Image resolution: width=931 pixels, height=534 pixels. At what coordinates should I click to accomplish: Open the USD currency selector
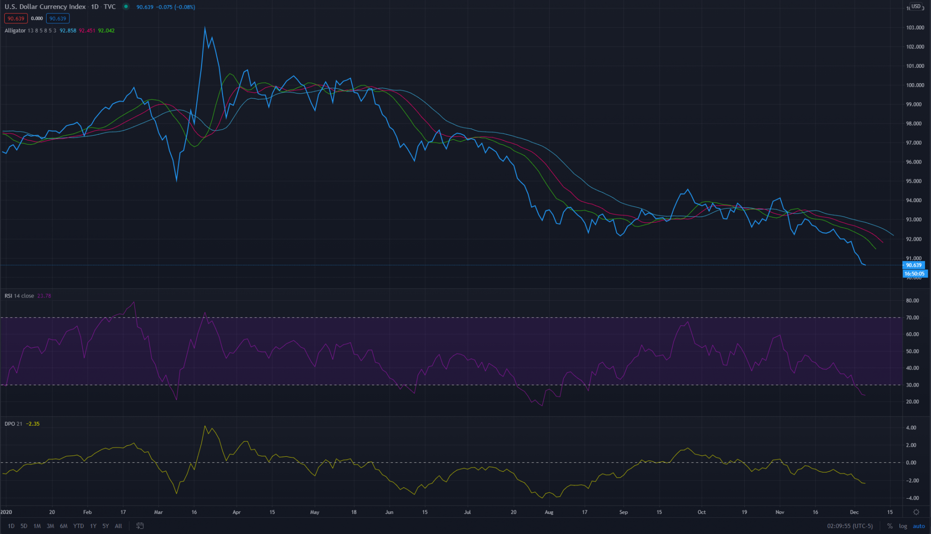click(916, 7)
